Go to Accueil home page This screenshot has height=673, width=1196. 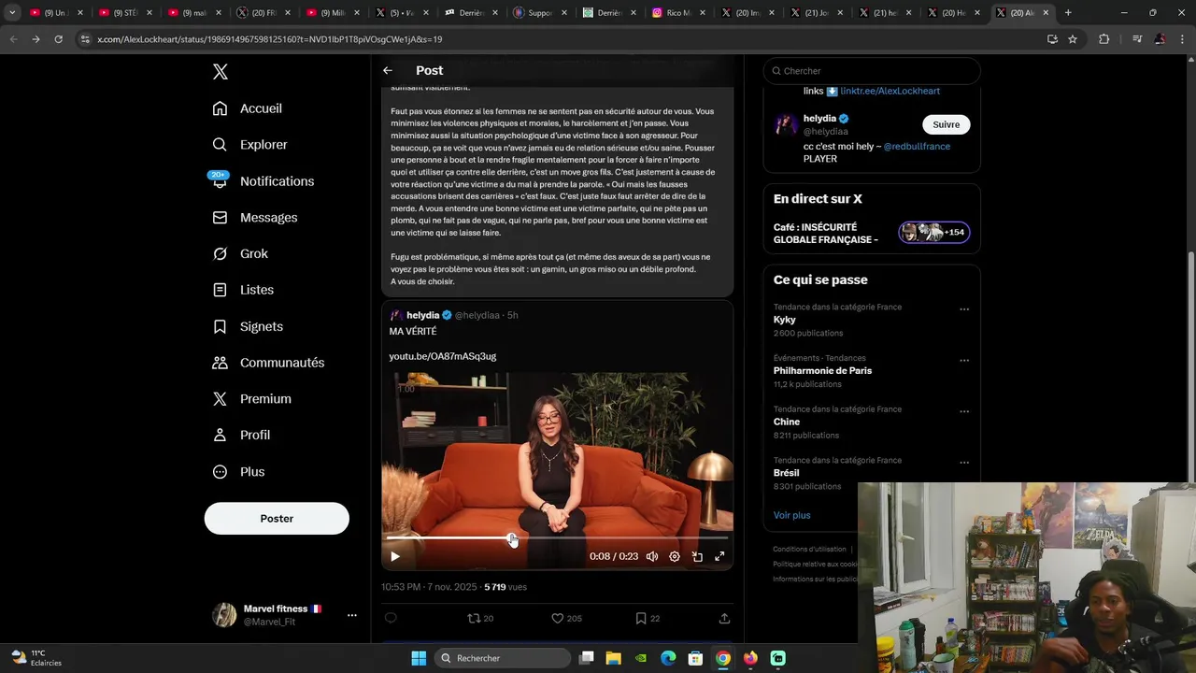tap(248, 108)
